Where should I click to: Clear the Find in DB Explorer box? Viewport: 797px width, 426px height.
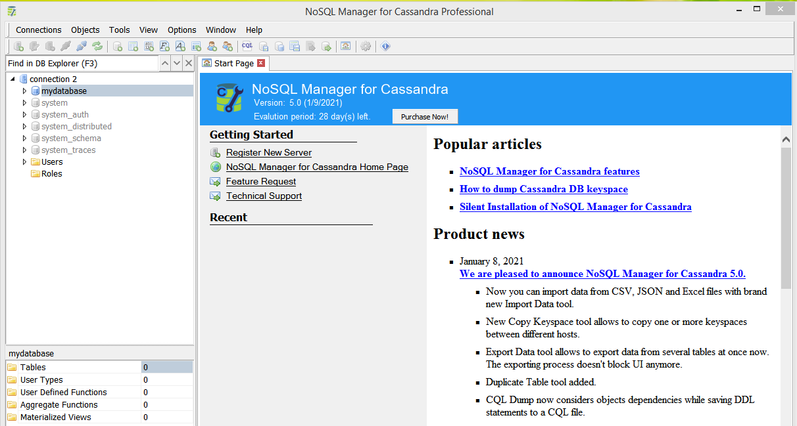[x=189, y=63]
